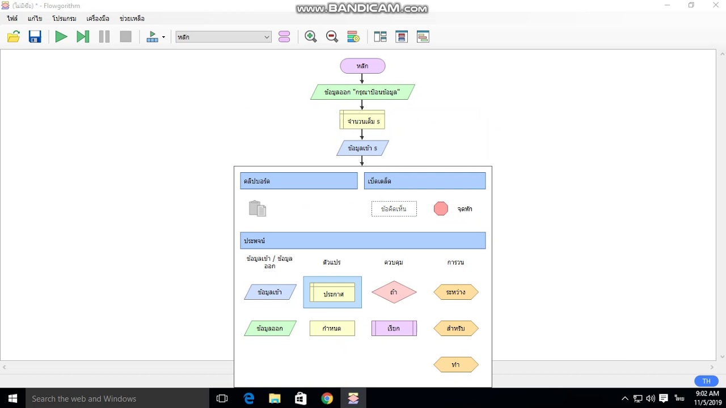The width and height of the screenshot is (726, 408).
Task: Insert the เรียก call shape
Action: coord(394,329)
